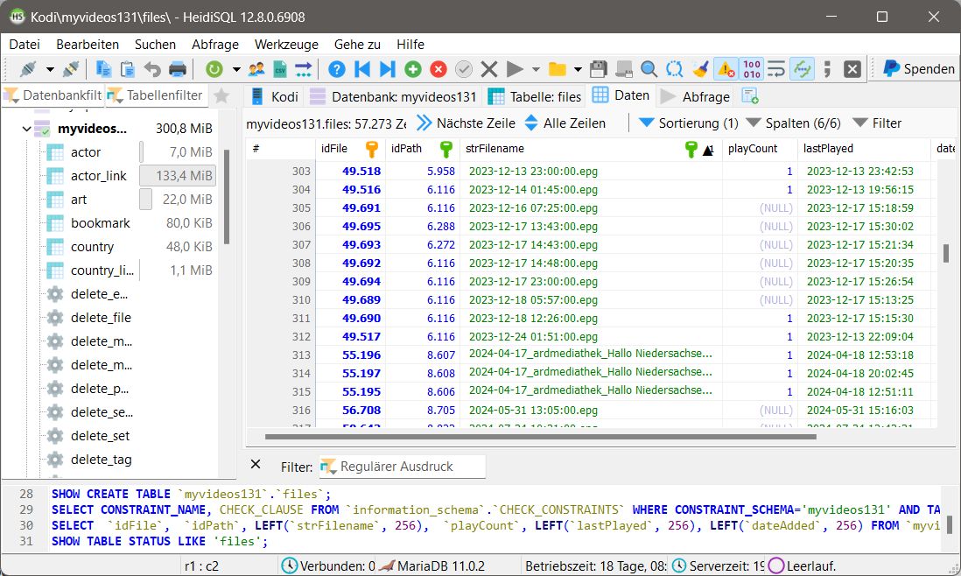Switch to the Abfrage query tab

pos(695,97)
